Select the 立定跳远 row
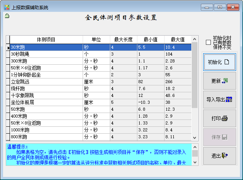Image resolution: width=243 pixels, height=180 pixels. point(46,82)
